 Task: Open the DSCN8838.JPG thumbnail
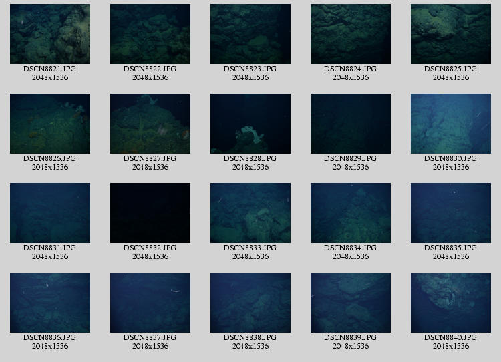(x=251, y=303)
